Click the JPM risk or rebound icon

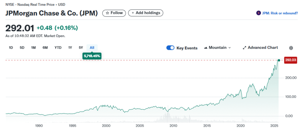point(259,13)
